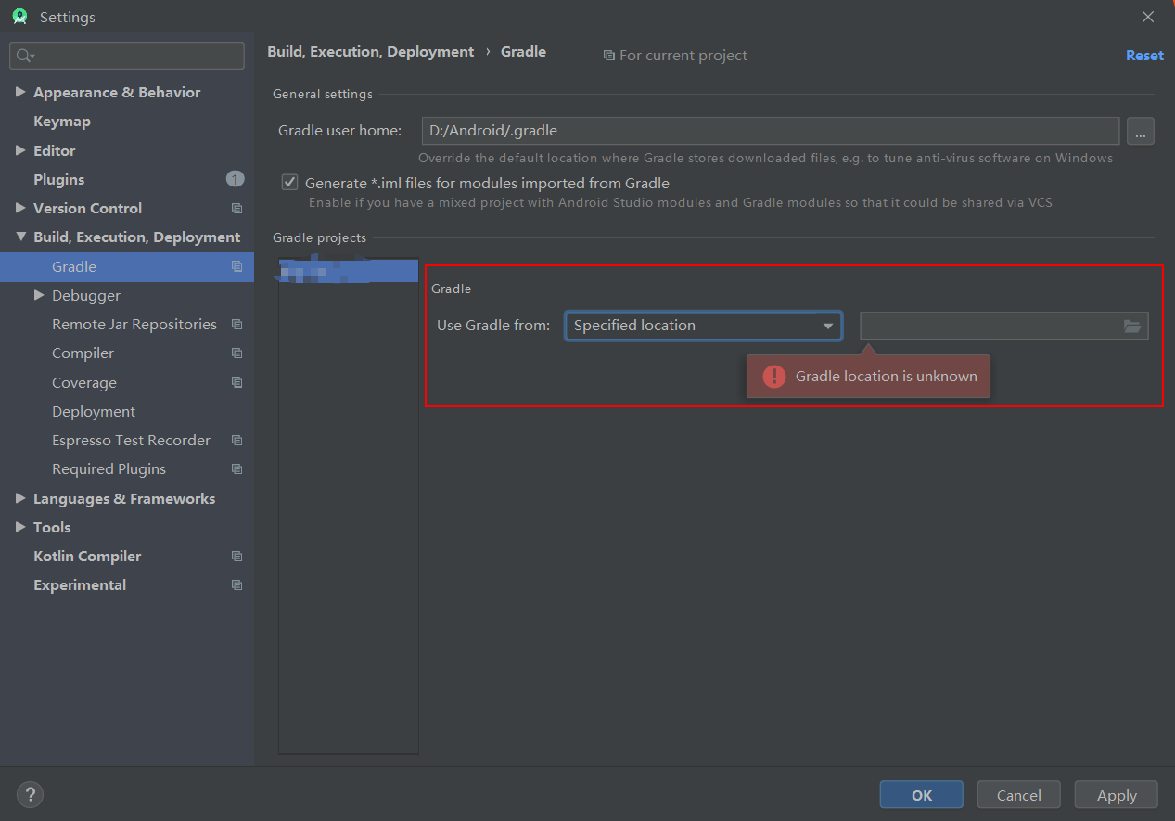Viewport: 1175px width, 821px height.
Task: Click the Gradle user home path field
Action: [x=771, y=131]
